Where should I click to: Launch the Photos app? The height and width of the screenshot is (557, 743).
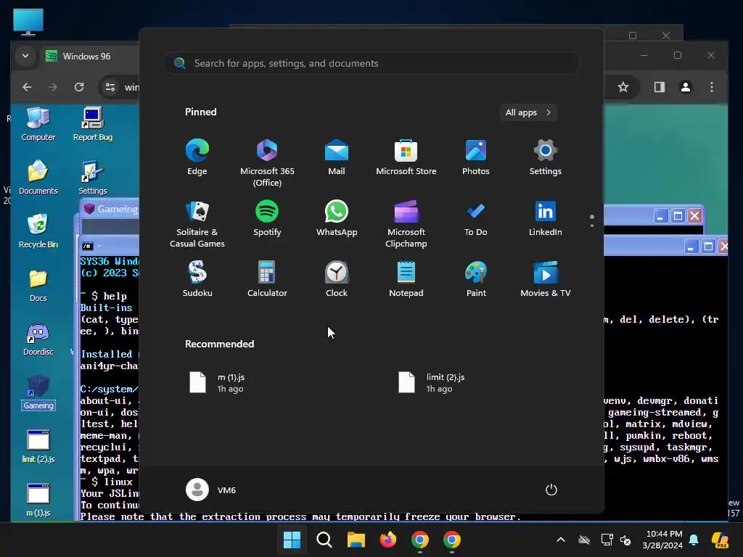tap(476, 157)
